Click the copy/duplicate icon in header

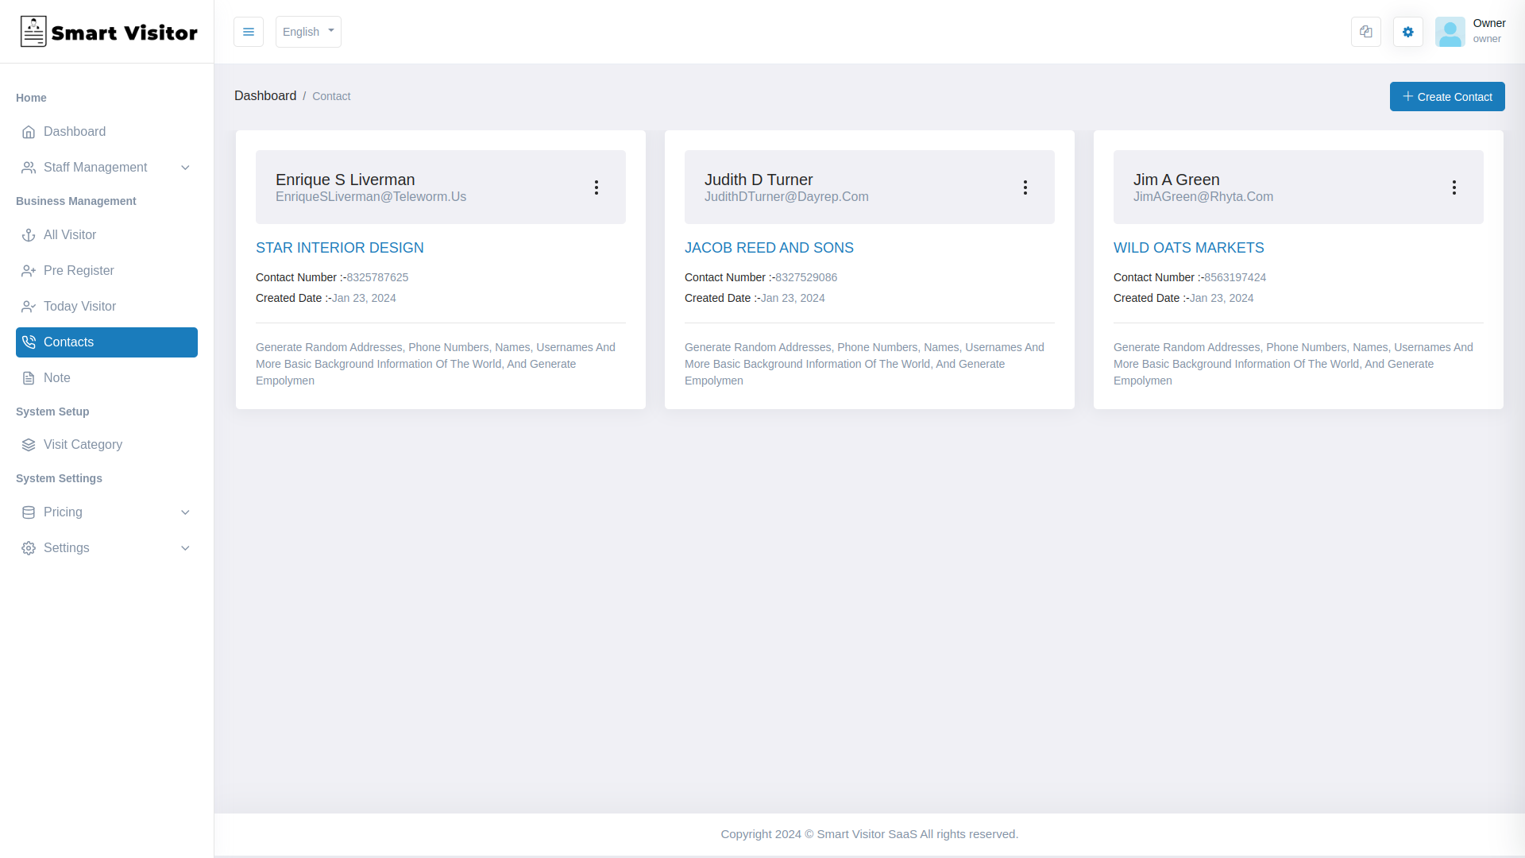1366,32
